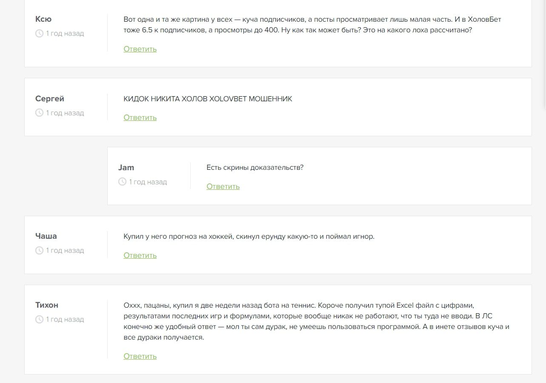Viewport: 546px width, 383px height.
Task: Reply to Тихон's tennis bot comment
Action: (x=140, y=356)
